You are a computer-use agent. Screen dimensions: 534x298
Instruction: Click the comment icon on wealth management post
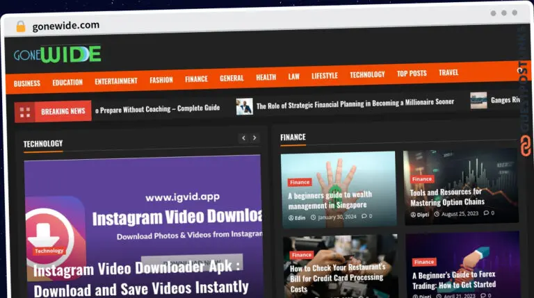pos(364,216)
